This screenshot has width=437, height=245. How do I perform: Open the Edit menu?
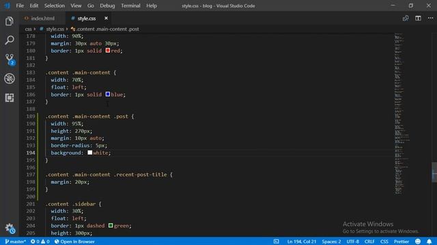click(33, 5)
